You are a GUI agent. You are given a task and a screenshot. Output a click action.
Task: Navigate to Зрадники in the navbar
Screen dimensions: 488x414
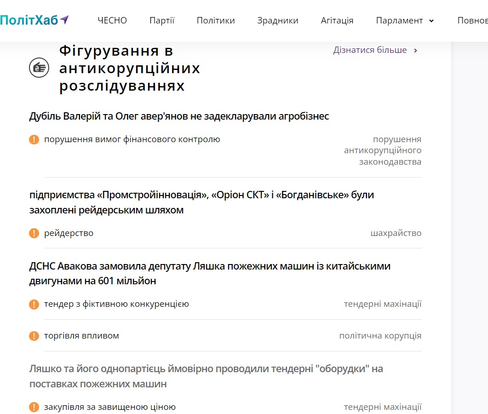(278, 21)
